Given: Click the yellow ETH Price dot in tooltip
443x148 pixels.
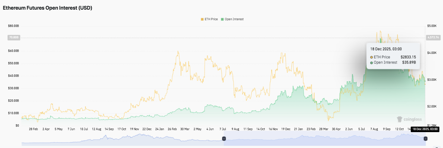Looking at the screenshot, I should [371, 57].
